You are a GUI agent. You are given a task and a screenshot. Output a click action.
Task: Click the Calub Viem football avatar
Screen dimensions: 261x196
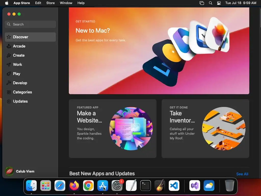pyautogui.click(x=9, y=171)
